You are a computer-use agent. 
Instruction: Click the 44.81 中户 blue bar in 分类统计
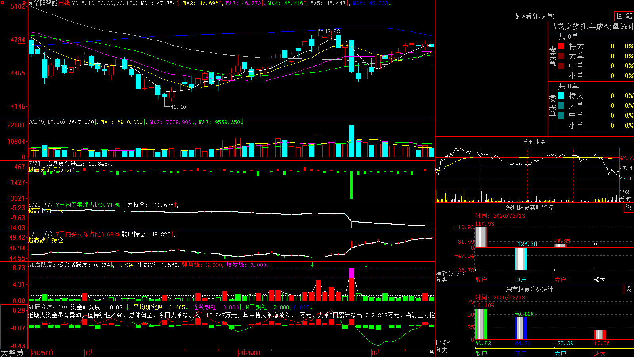(521, 328)
